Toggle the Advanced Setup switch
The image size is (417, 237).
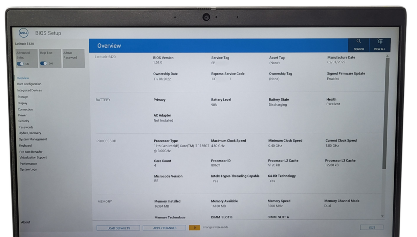[x=20, y=64]
